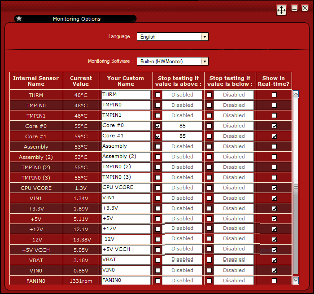Expand the Monitoring Software dropdown
The image size is (314, 294).
point(204,61)
